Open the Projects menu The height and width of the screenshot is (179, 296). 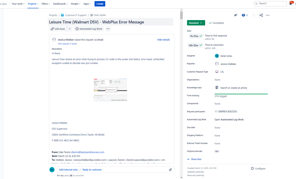point(33,4)
